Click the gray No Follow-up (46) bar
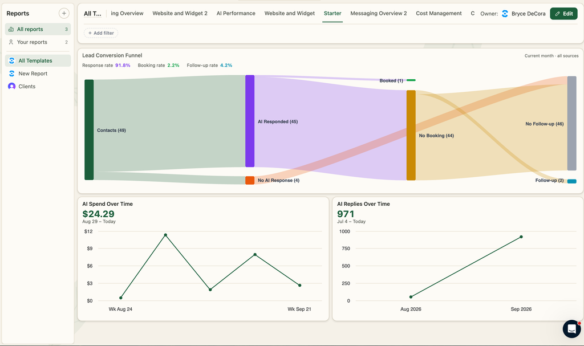The image size is (584, 346). pos(571,123)
